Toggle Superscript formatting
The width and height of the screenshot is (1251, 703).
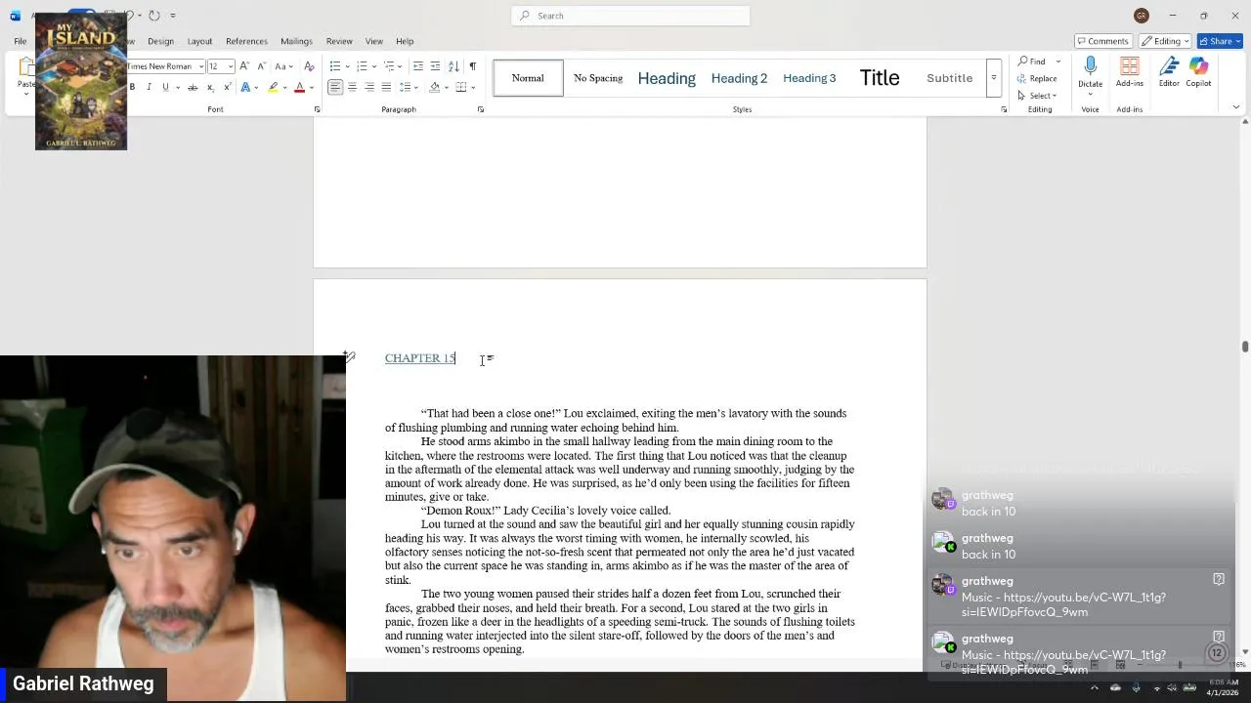click(x=228, y=88)
